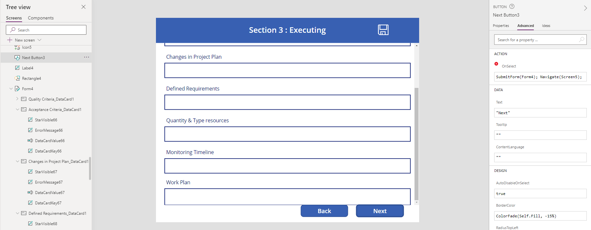Click the save icon in the header

tap(383, 30)
